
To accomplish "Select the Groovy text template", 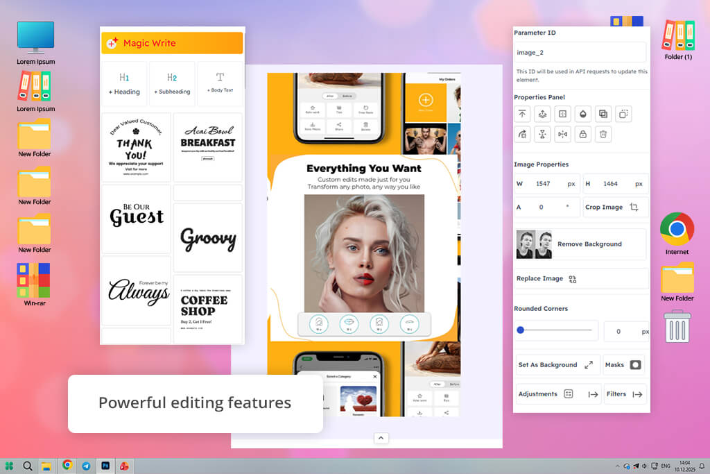I will point(208,237).
